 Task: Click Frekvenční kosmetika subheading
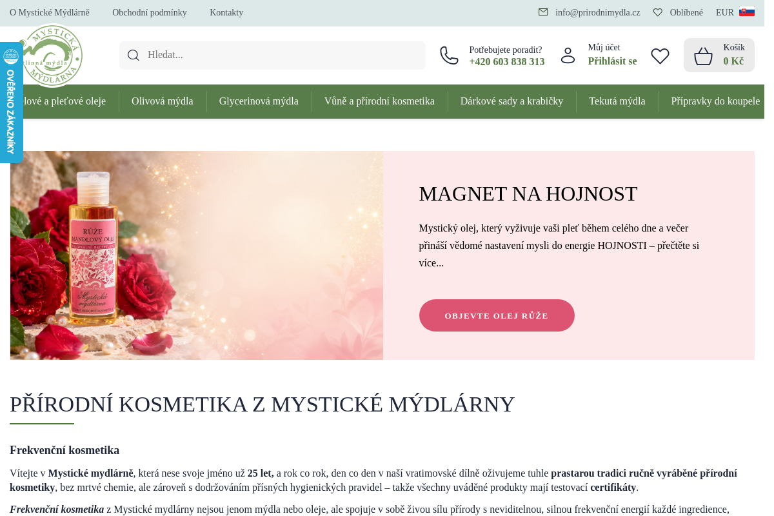pos(64,450)
